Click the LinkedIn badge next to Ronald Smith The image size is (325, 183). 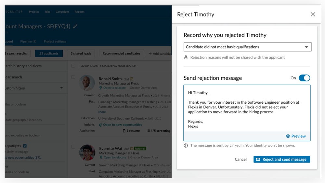(x=131, y=79)
